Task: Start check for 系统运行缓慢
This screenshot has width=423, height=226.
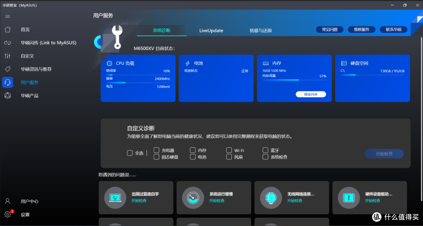Action: [217, 201]
